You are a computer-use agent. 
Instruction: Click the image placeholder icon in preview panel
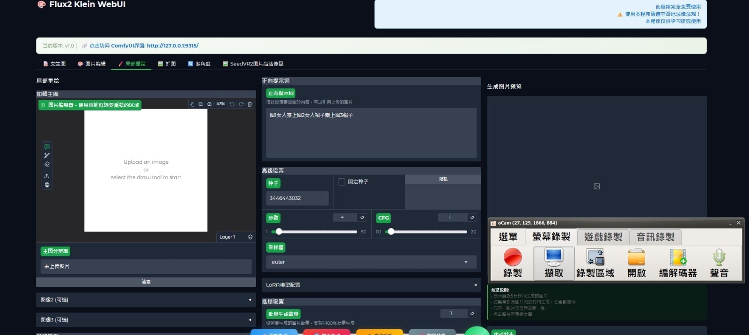pos(597,186)
